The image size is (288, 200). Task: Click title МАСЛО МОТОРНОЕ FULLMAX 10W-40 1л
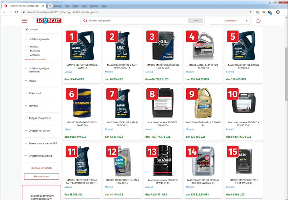[x=122, y=182]
